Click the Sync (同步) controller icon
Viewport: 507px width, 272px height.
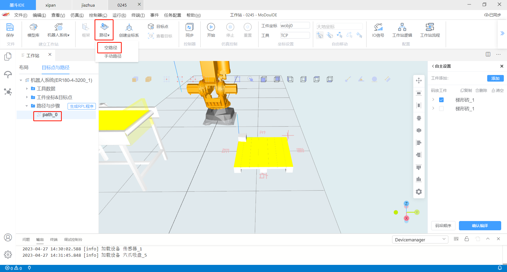[189, 27]
